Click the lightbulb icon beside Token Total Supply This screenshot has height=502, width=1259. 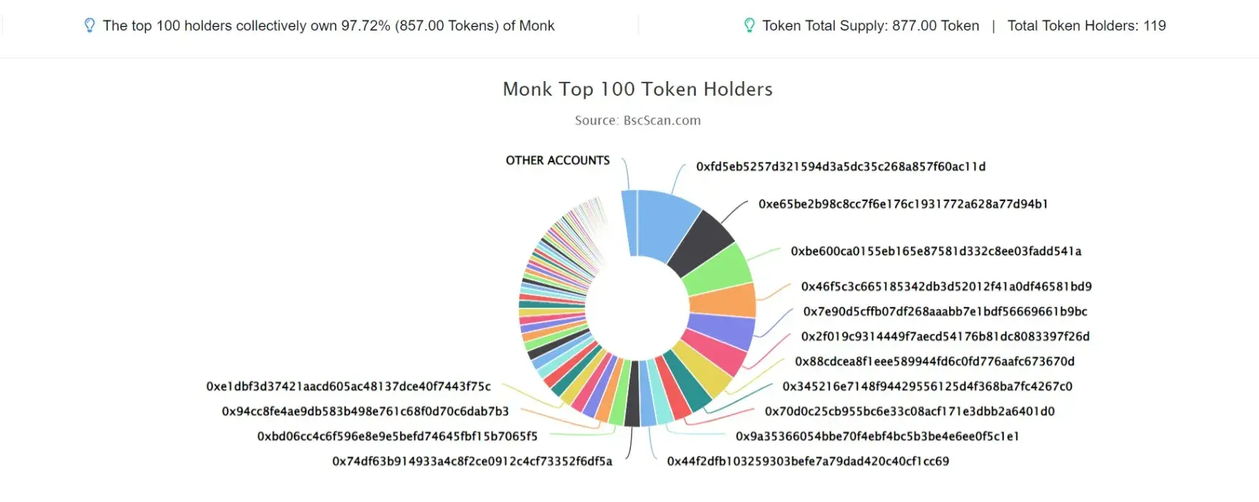(x=749, y=26)
